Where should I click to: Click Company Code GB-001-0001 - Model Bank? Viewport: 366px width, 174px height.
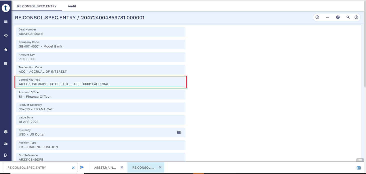tap(40, 46)
